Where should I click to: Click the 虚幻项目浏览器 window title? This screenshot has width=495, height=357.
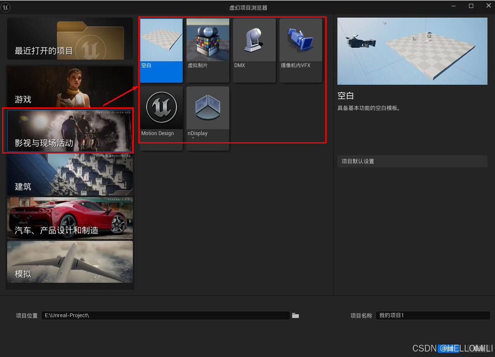tap(248, 8)
